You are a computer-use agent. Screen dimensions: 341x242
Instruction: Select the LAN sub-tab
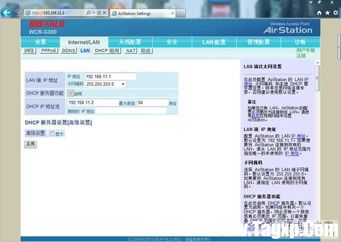pyautogui.click(x=85, y=51)
